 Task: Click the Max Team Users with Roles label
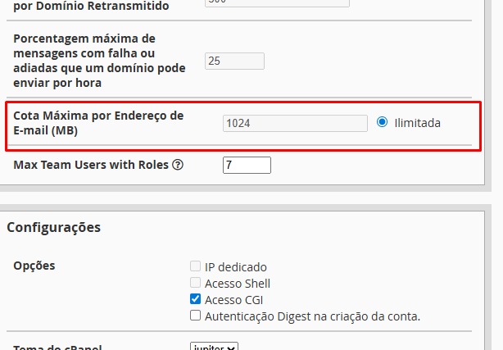coord(91,165)
